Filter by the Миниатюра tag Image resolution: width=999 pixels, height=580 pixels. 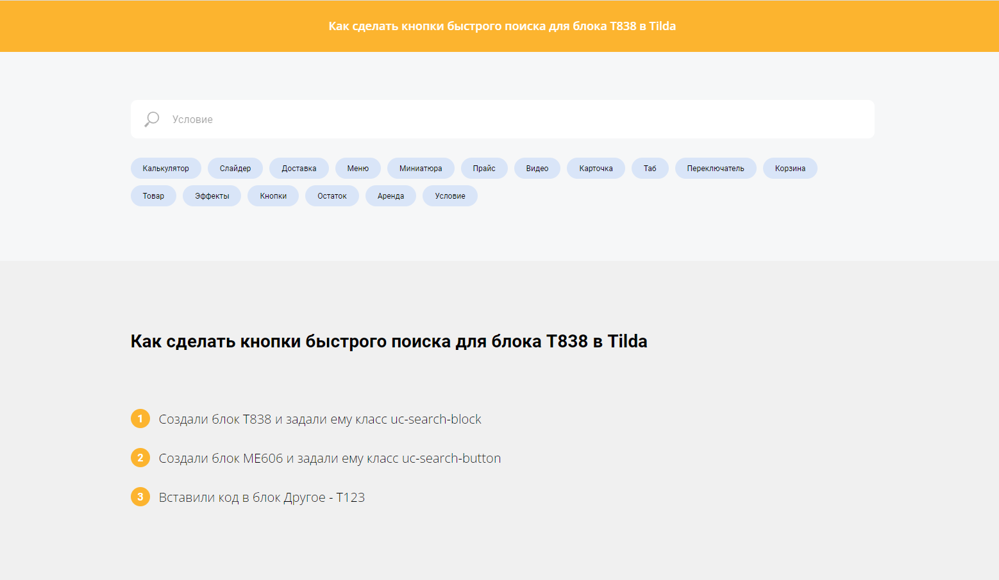click(x=421, y=169)
